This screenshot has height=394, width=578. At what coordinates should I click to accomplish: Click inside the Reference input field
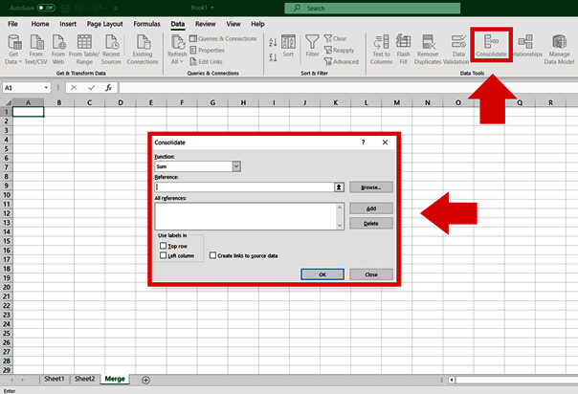pos(243,187)
